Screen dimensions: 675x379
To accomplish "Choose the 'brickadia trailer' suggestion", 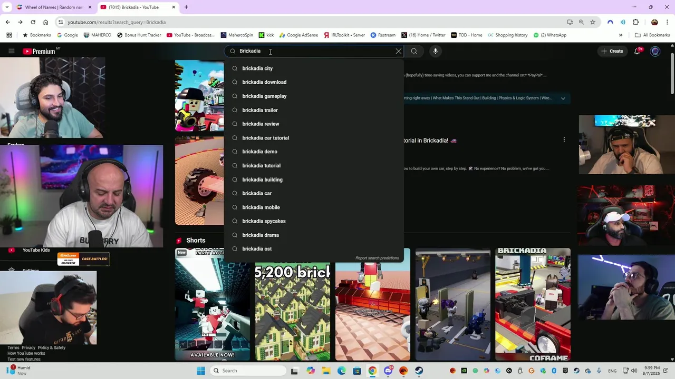I will [314, 110].
